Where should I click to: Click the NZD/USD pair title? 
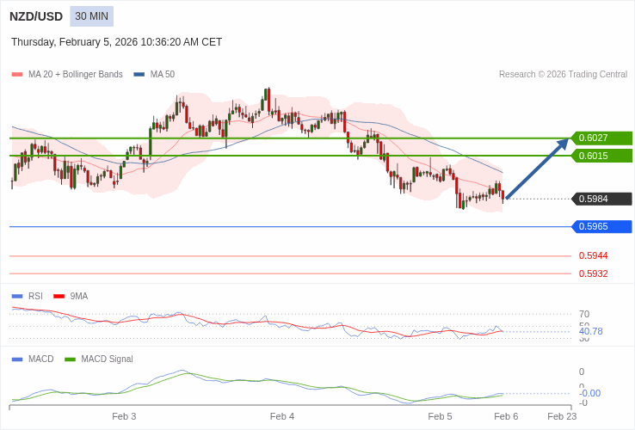coord(36,16)
